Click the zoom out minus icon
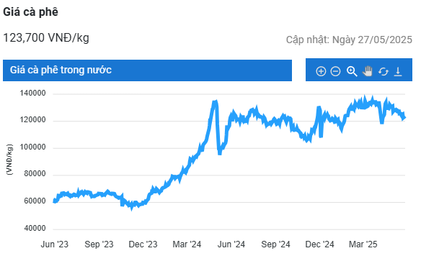The width and height of the screenshot is (421, 261). tap(335, 71)
